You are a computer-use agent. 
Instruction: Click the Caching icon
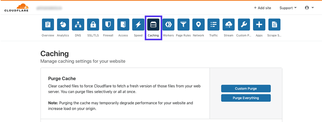click(x=153, y=25)
